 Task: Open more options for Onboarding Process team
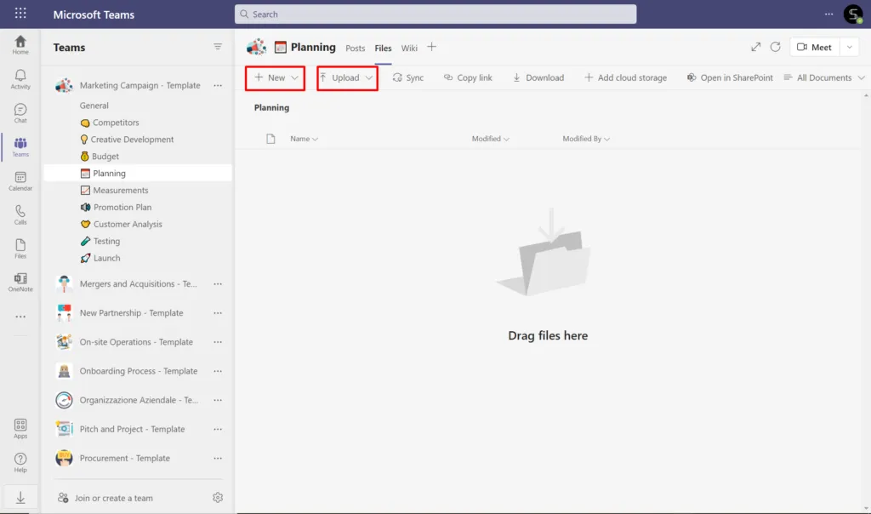(218, 371)
